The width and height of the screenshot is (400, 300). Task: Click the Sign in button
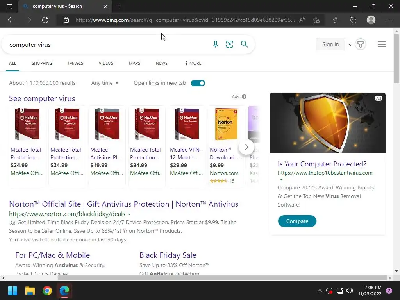[x=330, y=45]
